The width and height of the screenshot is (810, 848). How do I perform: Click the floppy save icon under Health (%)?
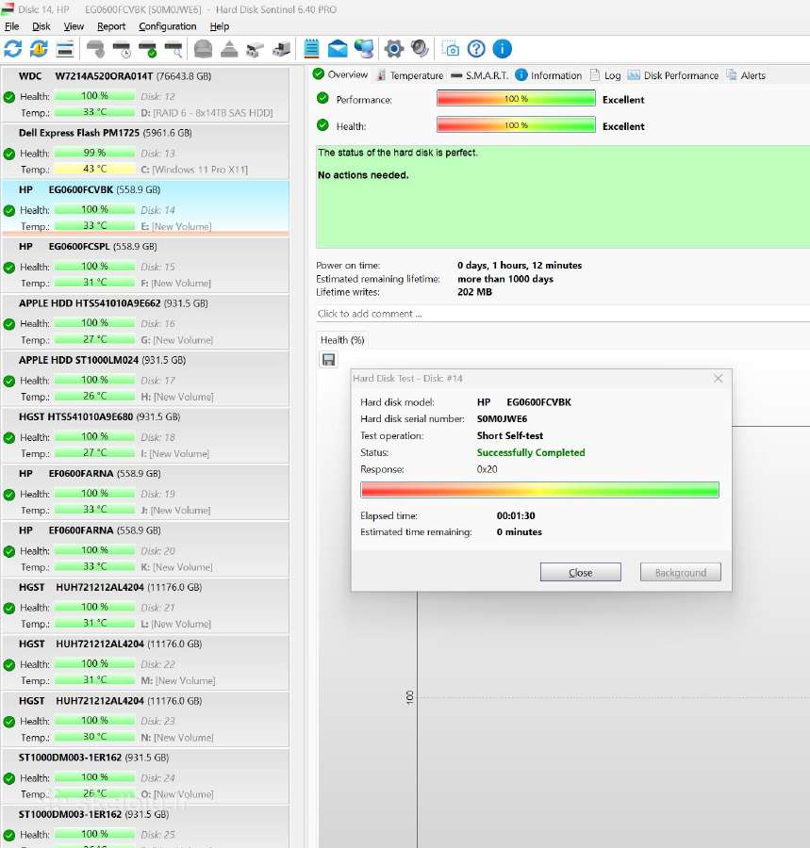(x=328, y=360)
